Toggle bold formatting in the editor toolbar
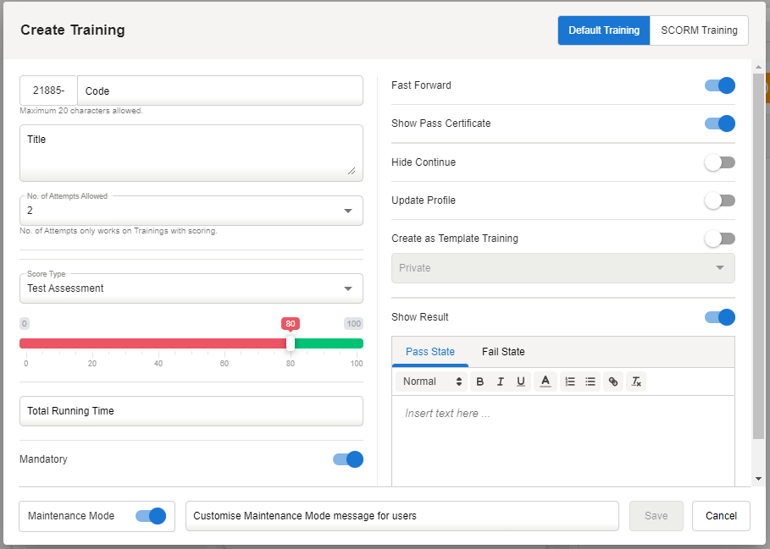Viewport: 770px width, 549px height. (480, 382)
